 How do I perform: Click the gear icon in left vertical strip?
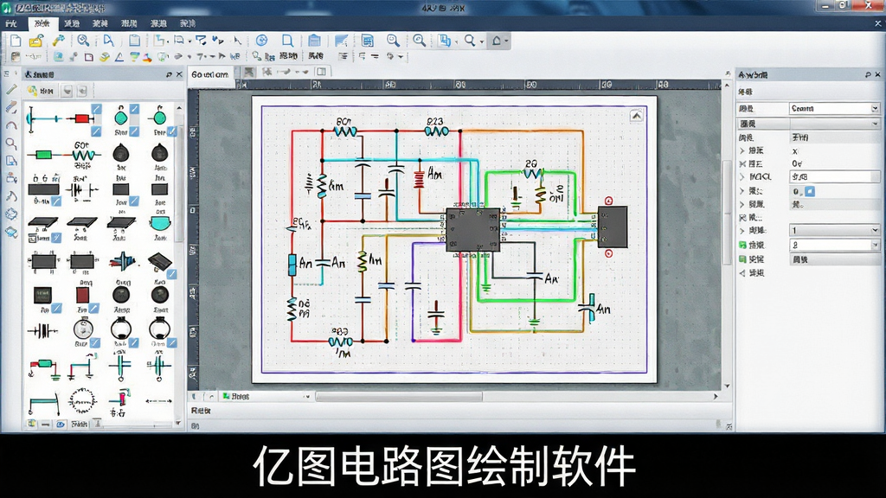point(10,214)
